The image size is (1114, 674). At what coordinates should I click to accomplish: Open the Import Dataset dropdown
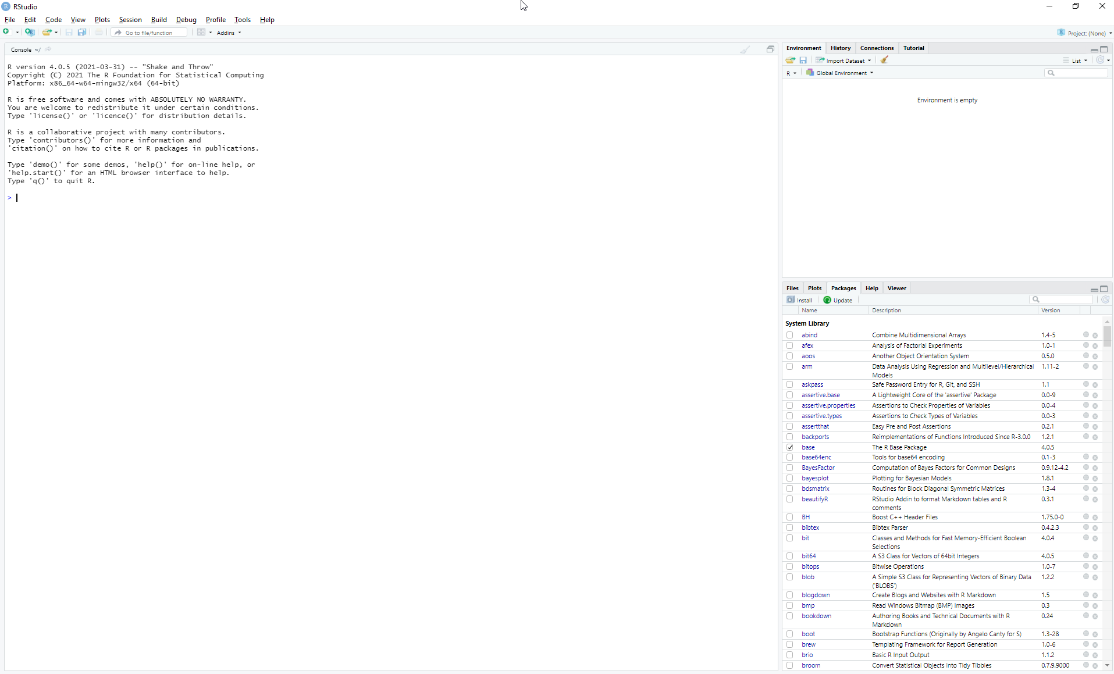[x=843, y=60]
